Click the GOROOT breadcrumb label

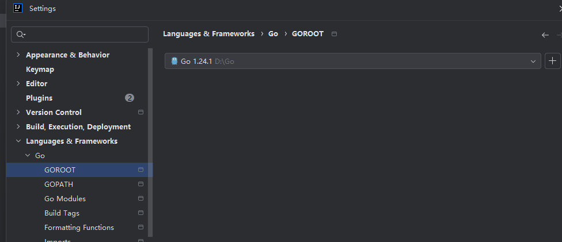(x=307, y=34)
